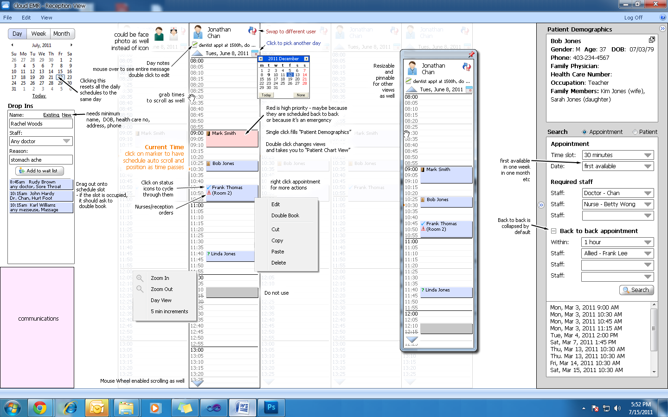Click Linda Jones question icon in main schedule
This screenshot has width=668, height=417.
[x=208, y=254]
